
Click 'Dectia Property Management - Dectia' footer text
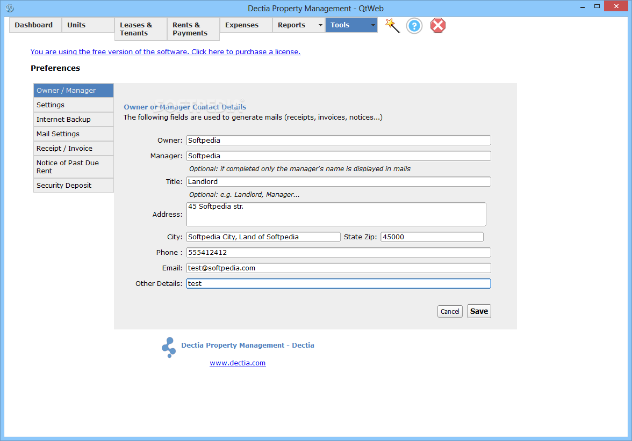(x=247, y=346)
